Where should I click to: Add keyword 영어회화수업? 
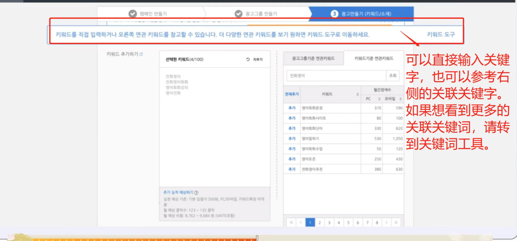click(292, 148)
